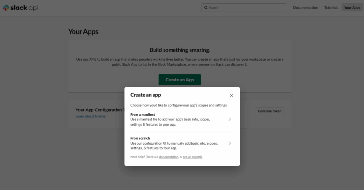This screenshot has height=190, width=364.
Task: Click the 'Use our configuration UI' description
Action: [174, 145]
